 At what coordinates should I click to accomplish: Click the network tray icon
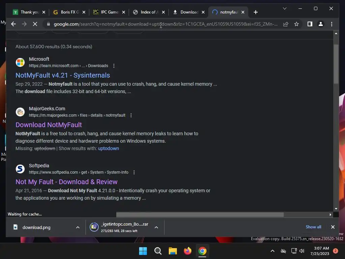[x=294, y=251]
